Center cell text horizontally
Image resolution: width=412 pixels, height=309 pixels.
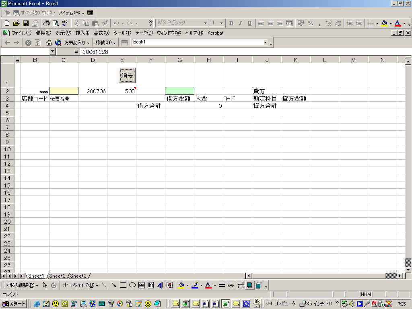[x=270, y=23]
